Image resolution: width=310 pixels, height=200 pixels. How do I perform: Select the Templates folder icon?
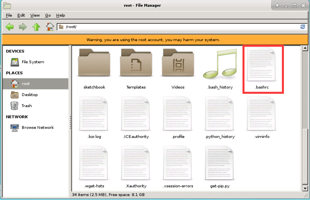pos(136,63)
